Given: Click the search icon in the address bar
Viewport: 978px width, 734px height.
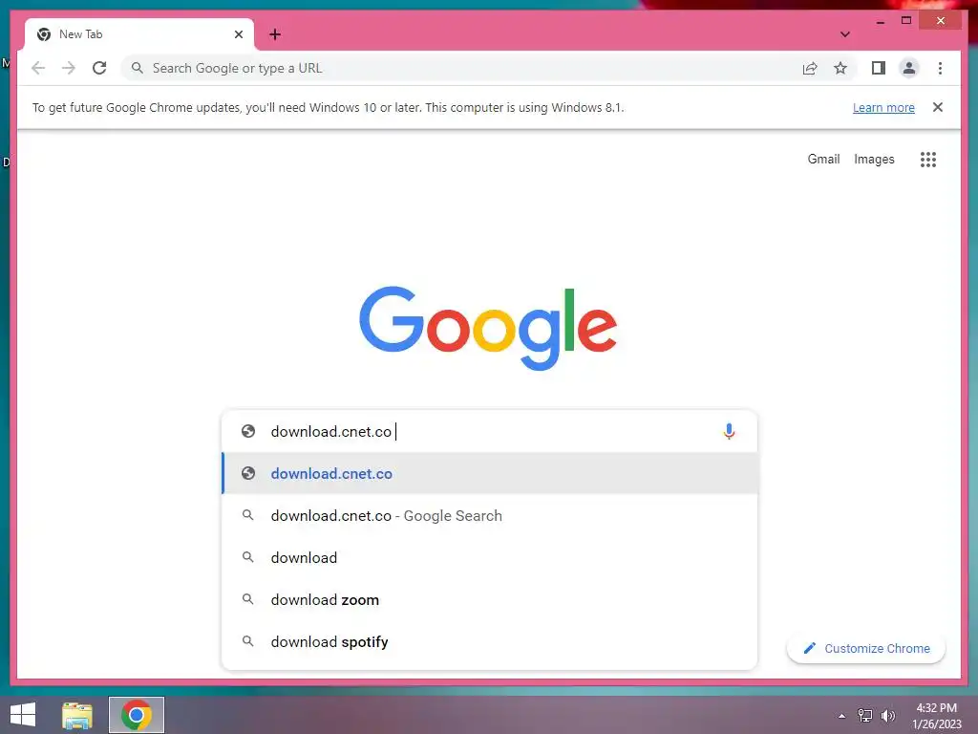Looking at the screenshot, I should coord(138,68).
